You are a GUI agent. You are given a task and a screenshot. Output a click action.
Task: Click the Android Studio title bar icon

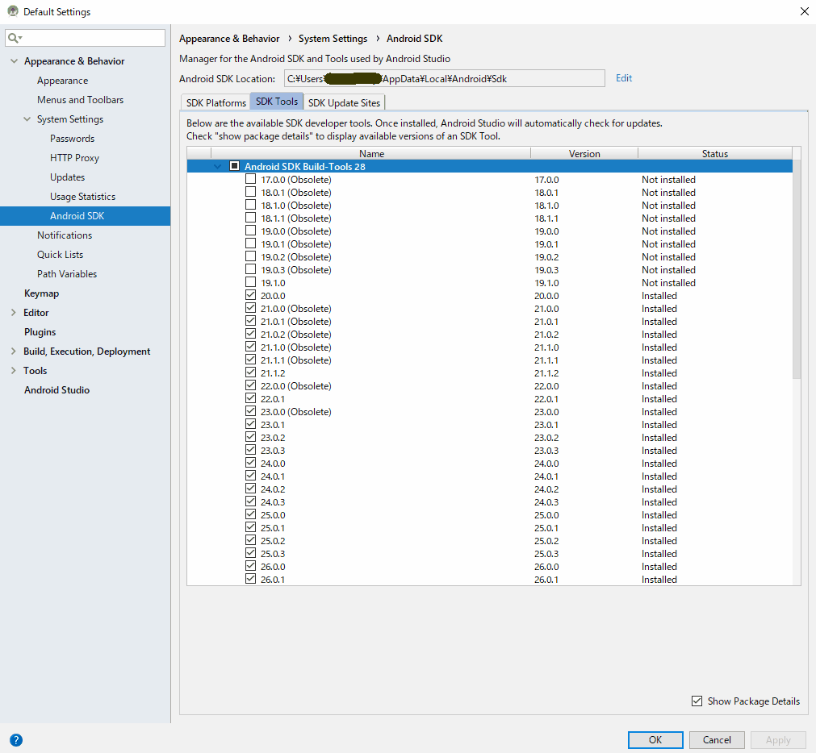pyautogui.click(x=12, y=12)
